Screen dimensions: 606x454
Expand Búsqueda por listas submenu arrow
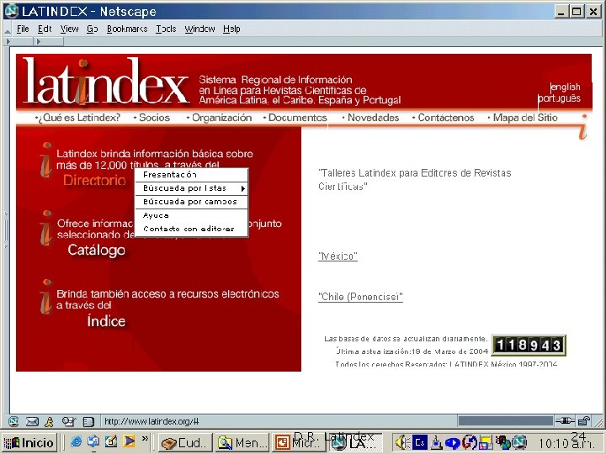point(242,188)
